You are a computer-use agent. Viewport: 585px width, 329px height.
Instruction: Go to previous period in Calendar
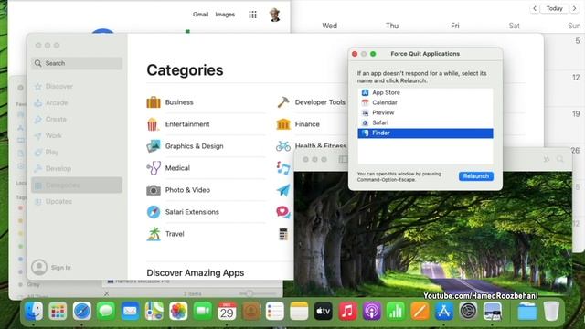(535, 8)
